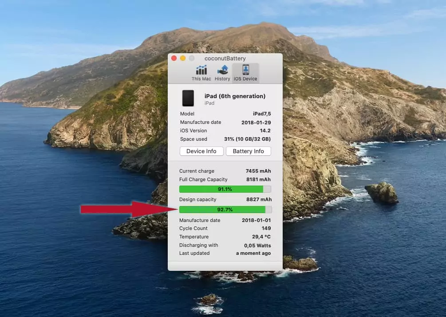Click the Space used label

pos(193,139)
